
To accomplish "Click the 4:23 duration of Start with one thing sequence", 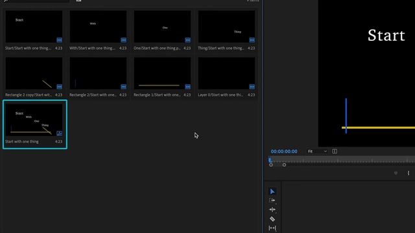I will pyautogui.click(x=59, y=142).
